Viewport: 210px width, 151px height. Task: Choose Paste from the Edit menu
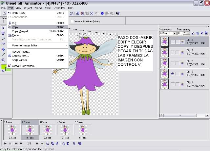pos(38,35)
